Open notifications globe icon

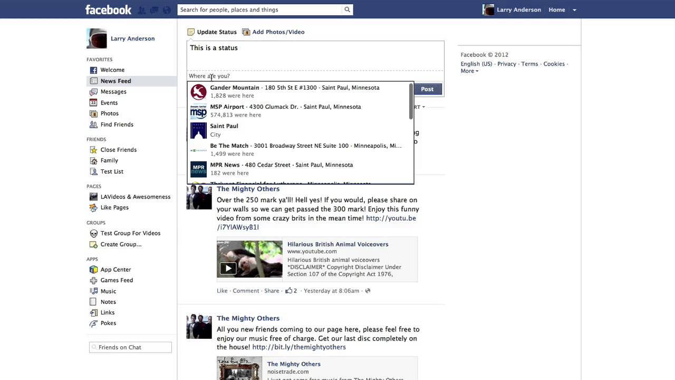click(167, 10)
